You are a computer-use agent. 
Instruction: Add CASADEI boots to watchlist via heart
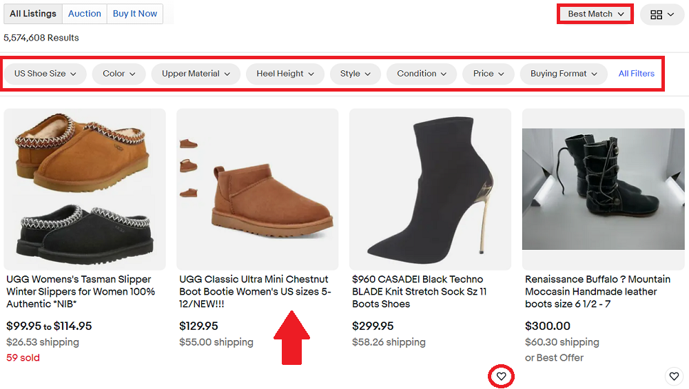point(502,376)
